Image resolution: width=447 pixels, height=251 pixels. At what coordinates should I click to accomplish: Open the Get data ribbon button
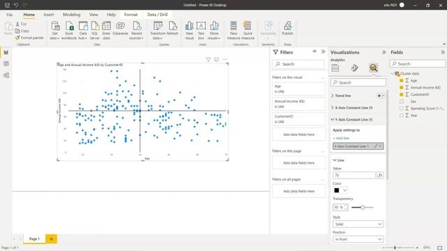coord(54,31)
